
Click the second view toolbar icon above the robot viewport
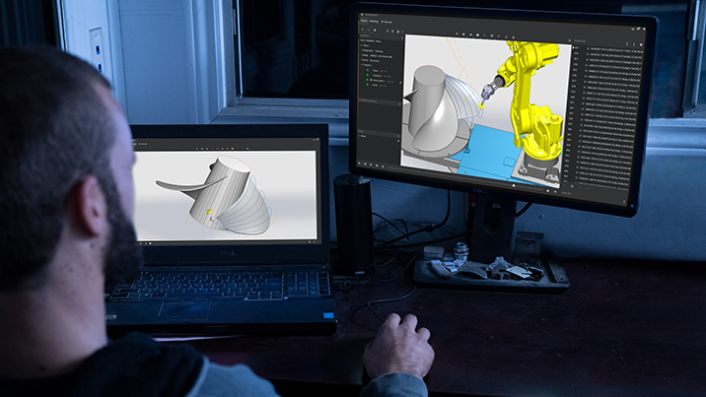click(x=463, y=34)
